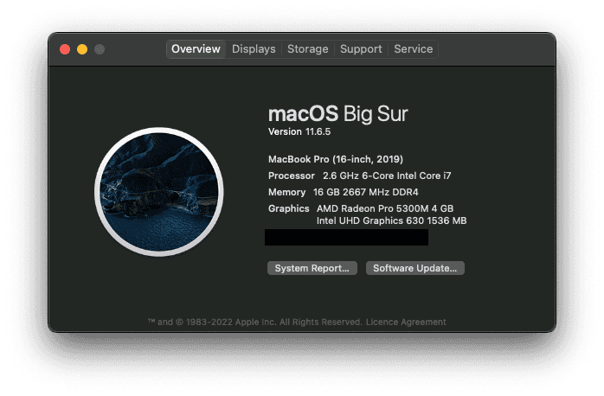Open the Licence Agreement link
604x396 pixels.
coord(407,323)
